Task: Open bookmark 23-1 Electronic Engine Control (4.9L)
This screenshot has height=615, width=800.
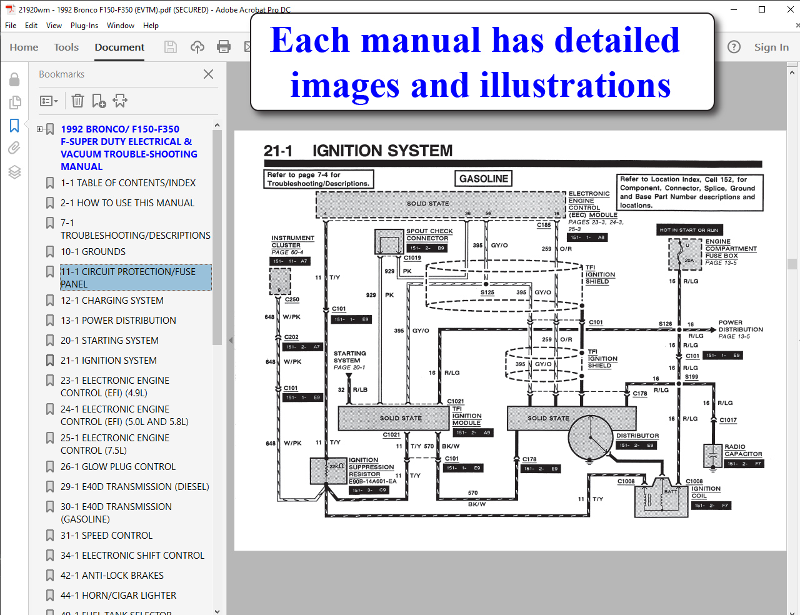Action: pos(115,387)
